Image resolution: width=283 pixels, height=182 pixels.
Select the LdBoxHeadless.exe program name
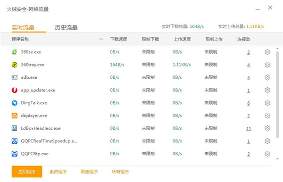pos(41,128)
